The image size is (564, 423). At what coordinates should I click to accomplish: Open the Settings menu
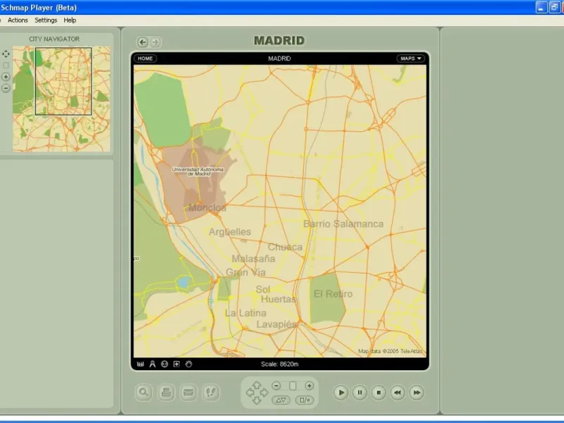click(46, 20)
